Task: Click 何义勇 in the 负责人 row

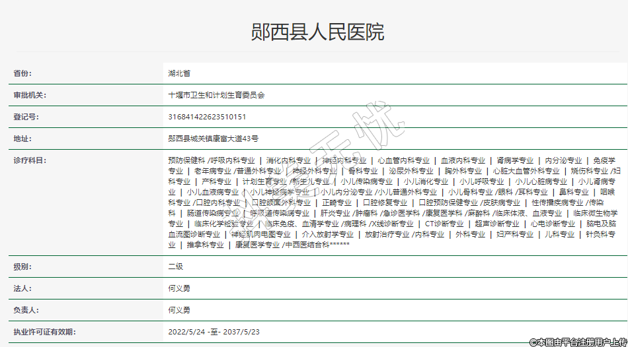Action: click(x=179, y=309)
